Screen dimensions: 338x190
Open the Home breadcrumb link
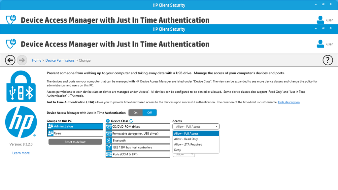36,60
